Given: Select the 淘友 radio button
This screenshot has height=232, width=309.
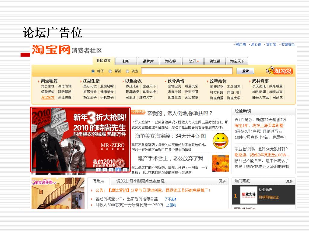Looking at the screenshot, I should click(x=128, y=71).
